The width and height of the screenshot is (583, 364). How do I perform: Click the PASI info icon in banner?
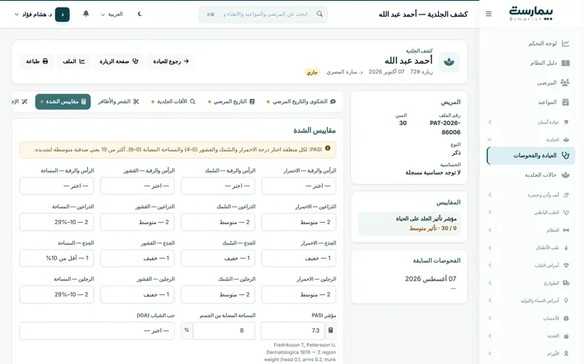coord(327,149)
